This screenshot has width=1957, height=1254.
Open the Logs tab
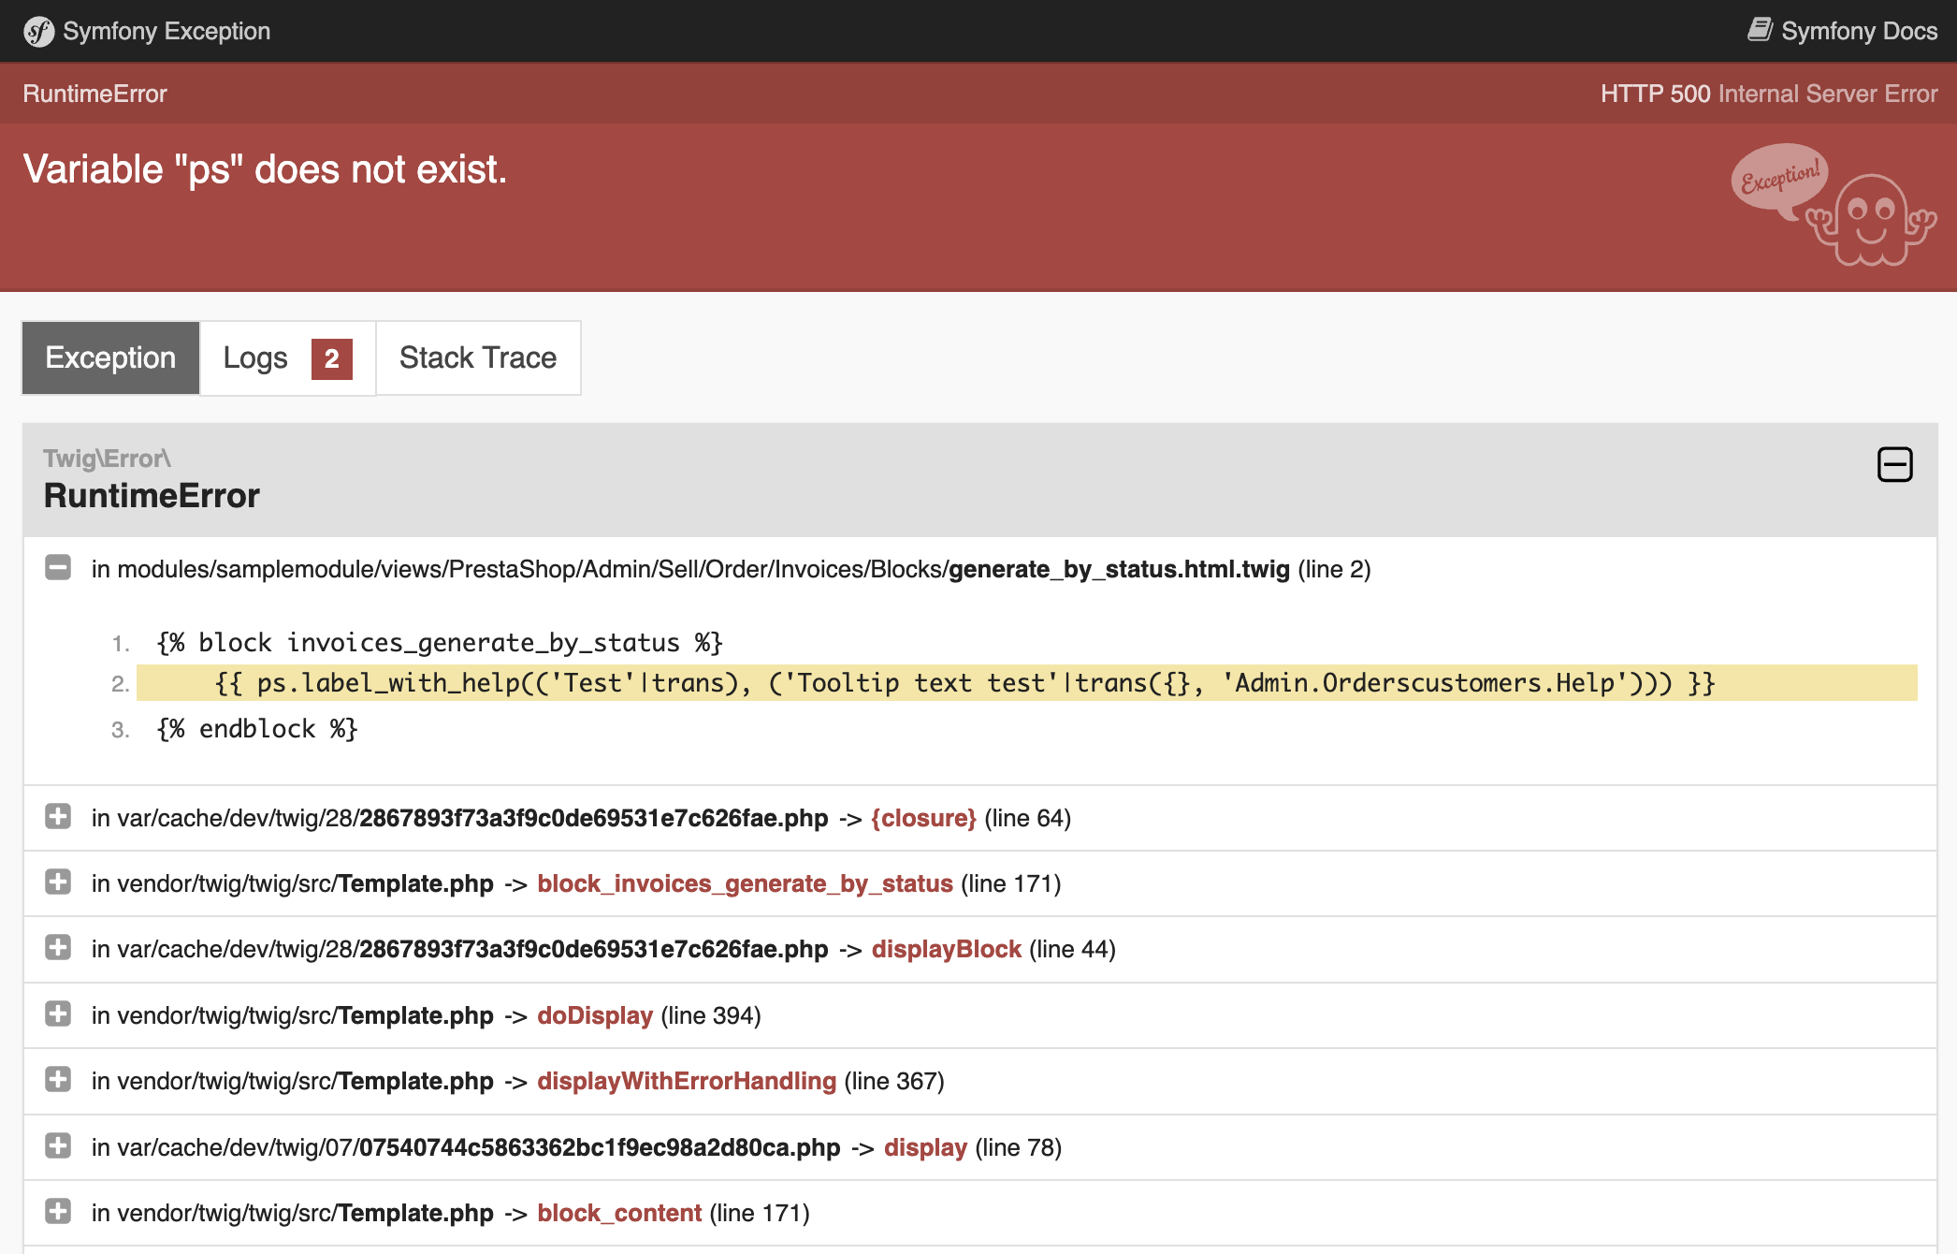coord(255,357)
